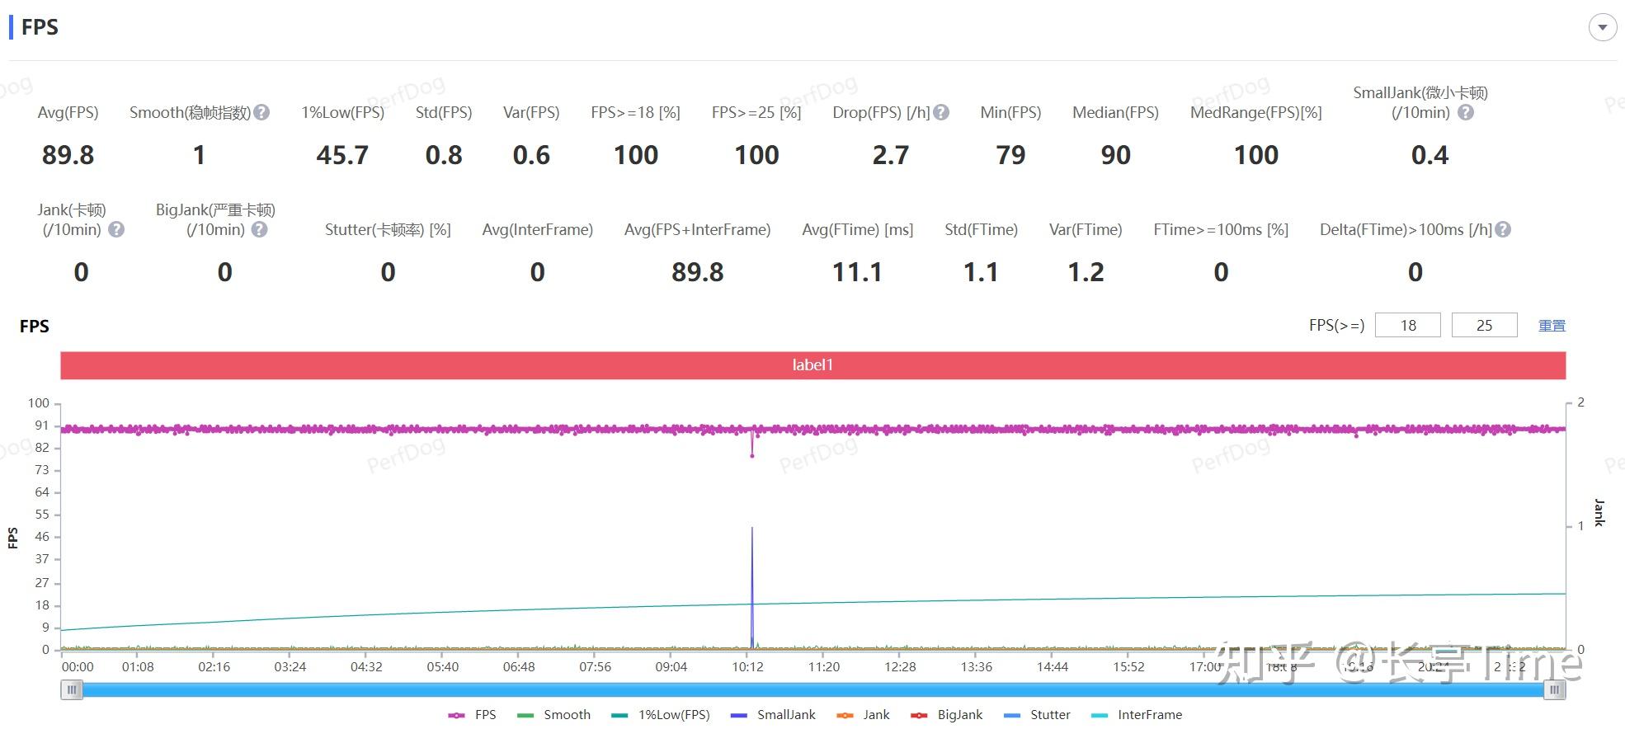This screenshot has height=729, width=1625.
Task: Open BigJank(严重卡顿) help icon
Action: [x=259, y=229]
